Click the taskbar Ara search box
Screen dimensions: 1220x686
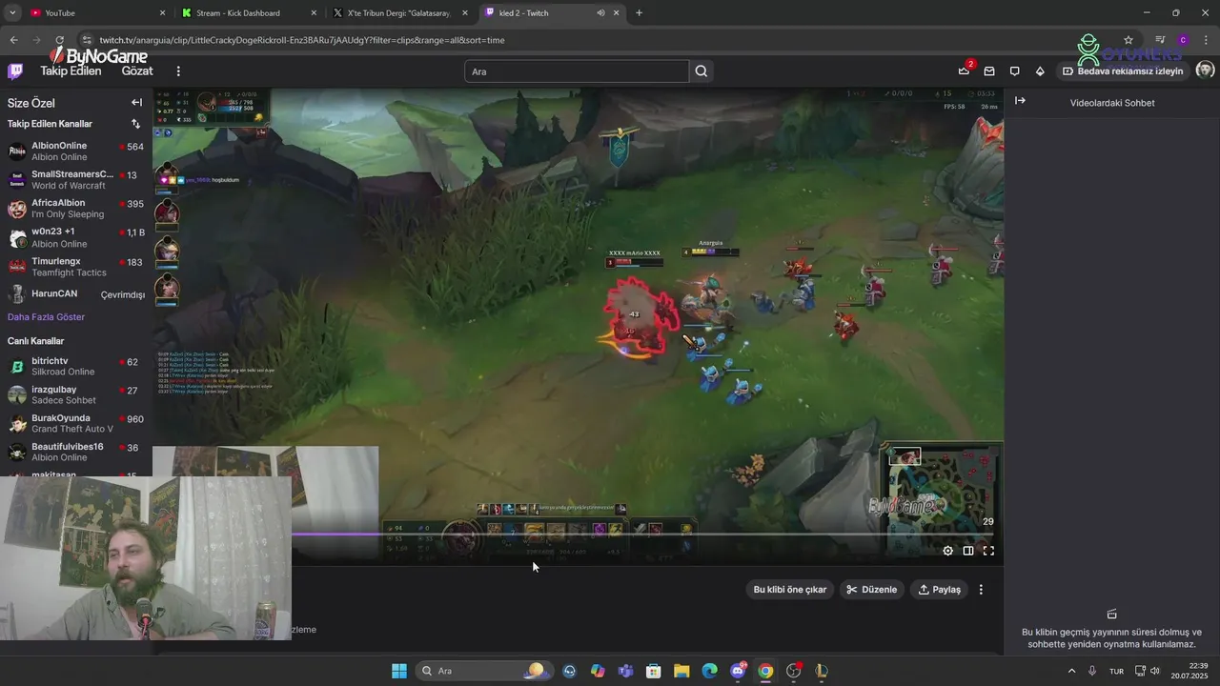click(482, 671)
